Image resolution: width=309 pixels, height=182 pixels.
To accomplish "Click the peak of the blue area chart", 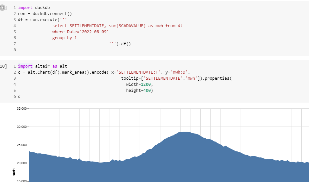I will click(x=185, y=133).
